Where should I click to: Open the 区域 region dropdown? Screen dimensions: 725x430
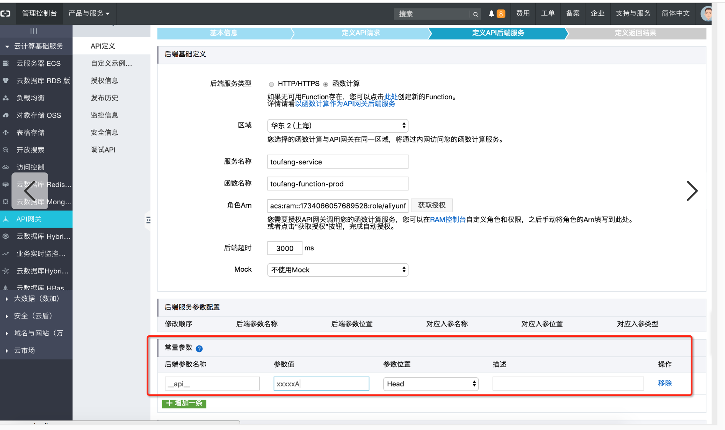point(338,126)
